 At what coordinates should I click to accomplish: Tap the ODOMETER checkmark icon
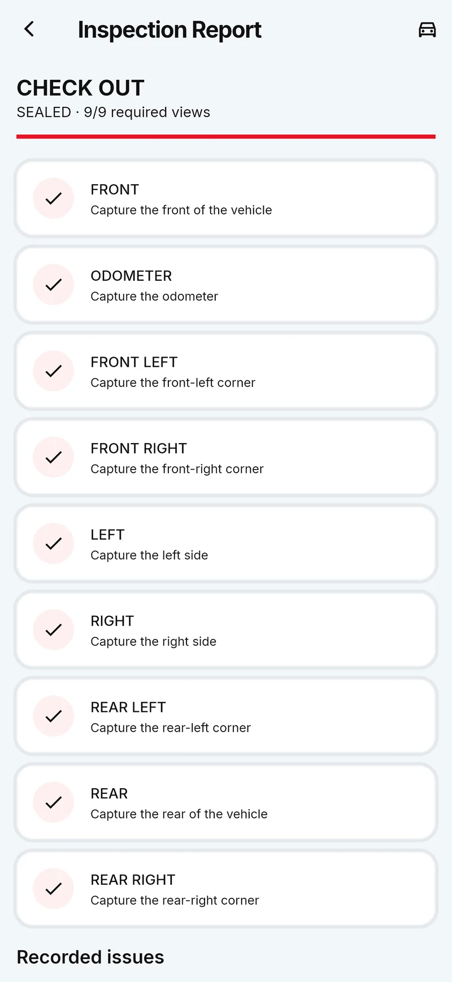click(x=54, y=285)
